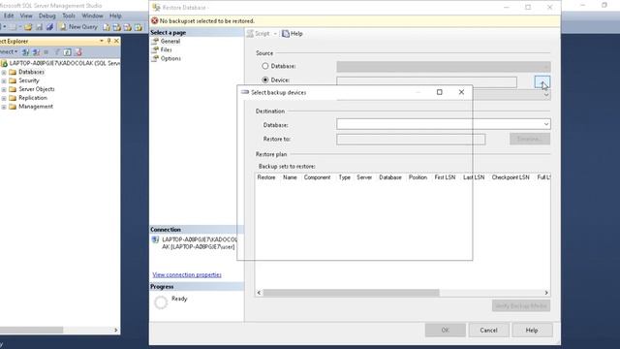Open View connection properties link
The image size is (620, 349).
pyautogui.click(x=187, y=274)
